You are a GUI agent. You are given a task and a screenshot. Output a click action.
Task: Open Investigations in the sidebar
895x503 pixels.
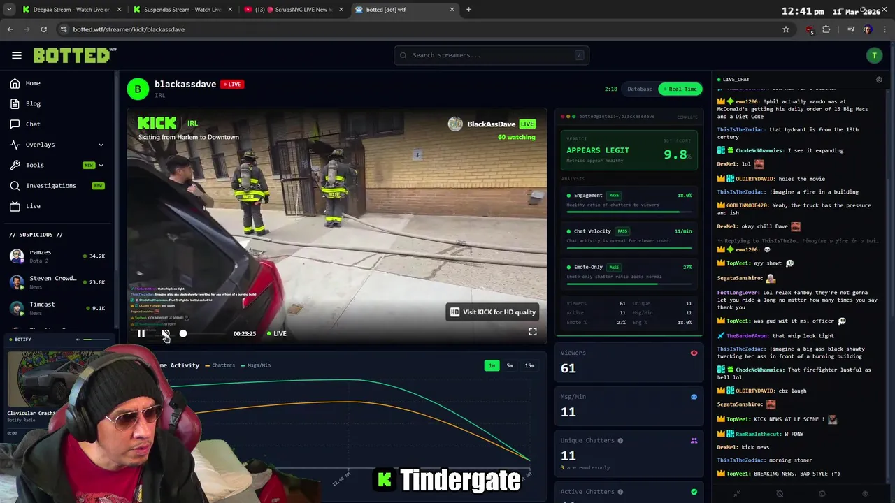tap(57, 186)
